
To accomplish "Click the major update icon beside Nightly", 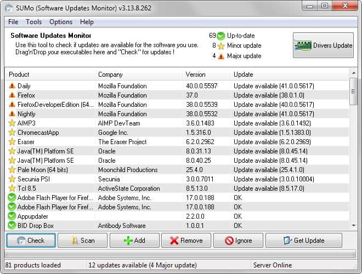I will pos(12,114).
